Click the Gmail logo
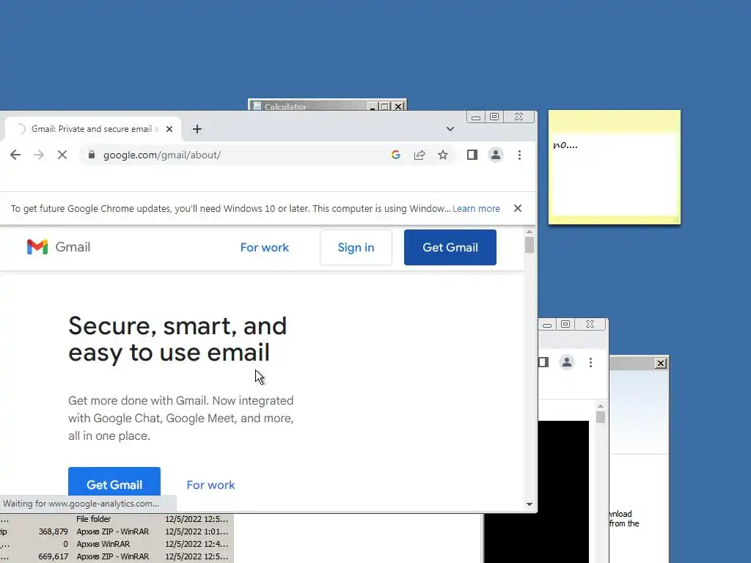This screenshot has width=751, height=563. (59, 247)
